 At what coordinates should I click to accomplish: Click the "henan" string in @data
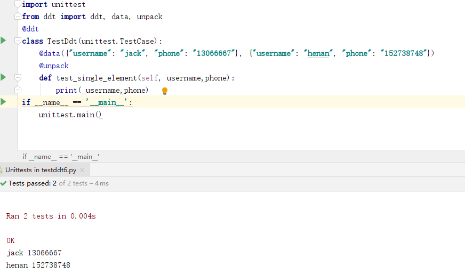click(x=318, y=53)
